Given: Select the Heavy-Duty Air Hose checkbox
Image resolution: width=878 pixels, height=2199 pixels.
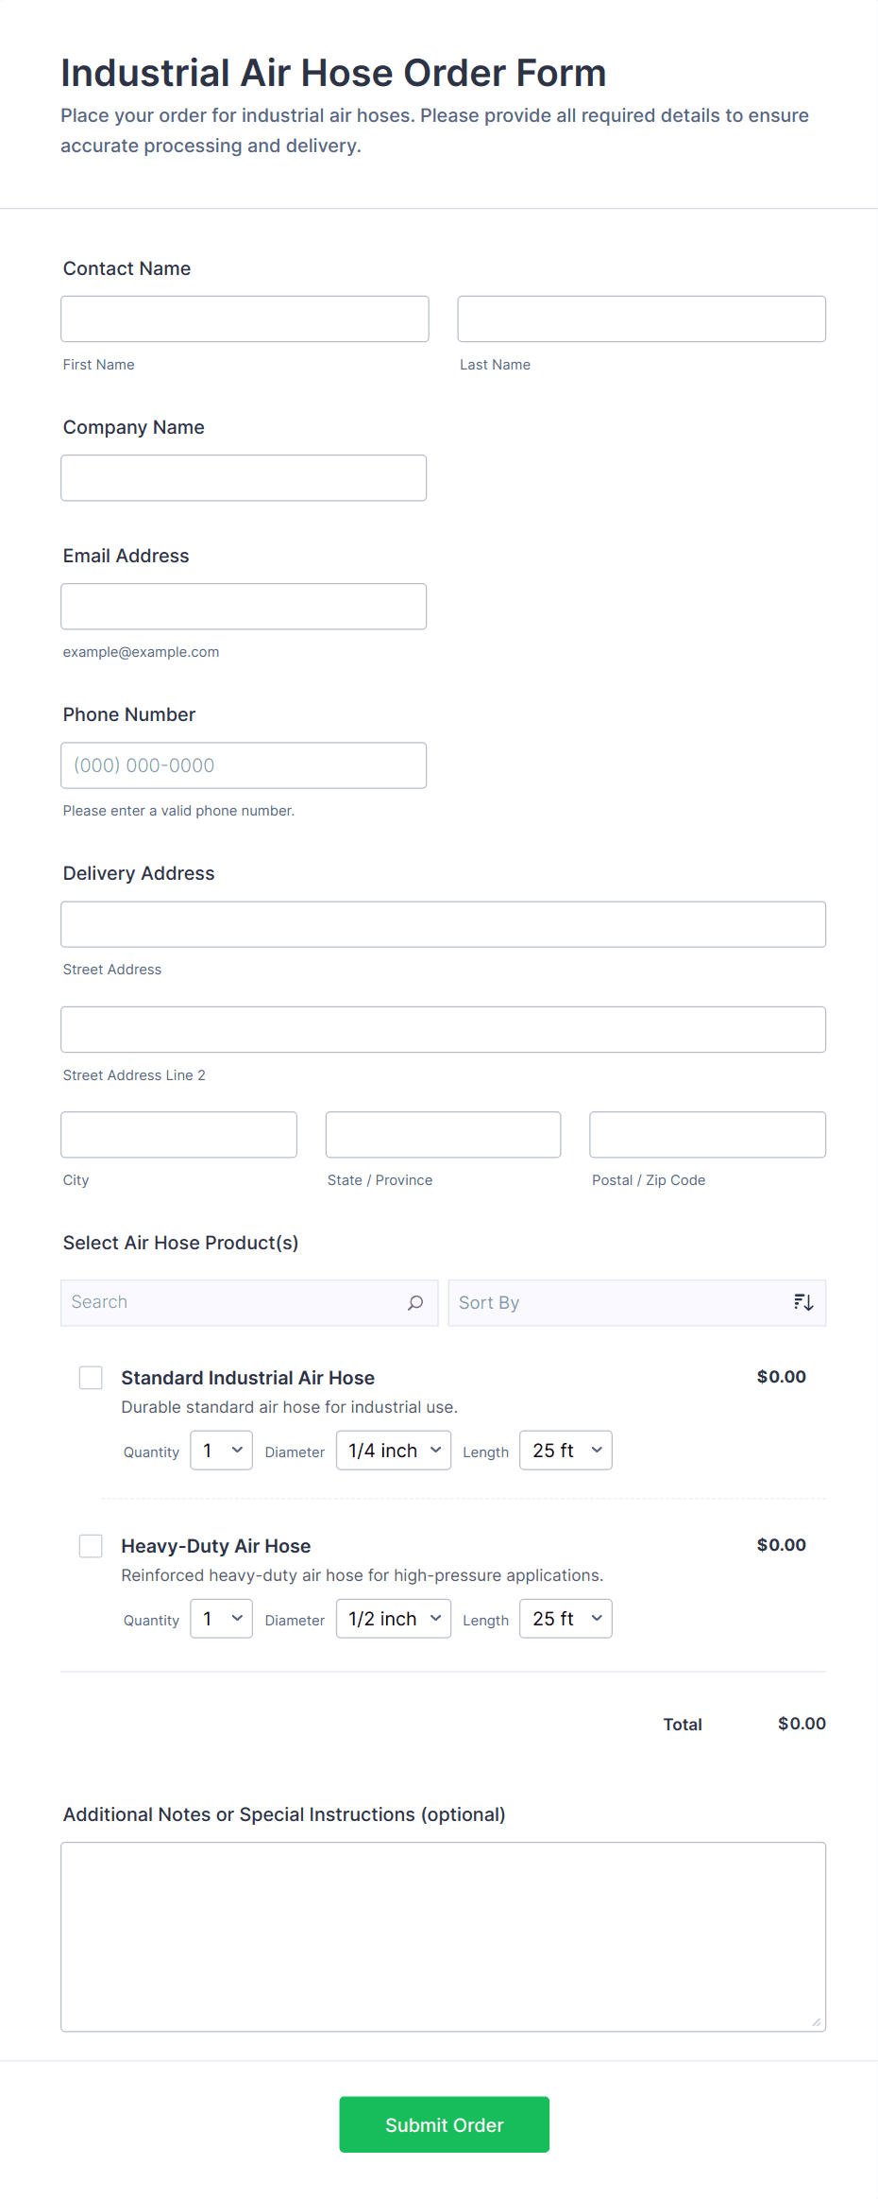Looking at the screenshot, I should (91, 1546).
